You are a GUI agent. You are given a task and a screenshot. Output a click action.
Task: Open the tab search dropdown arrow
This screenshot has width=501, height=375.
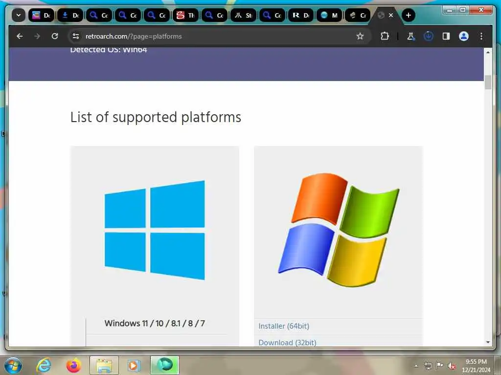tap(19, 15)
